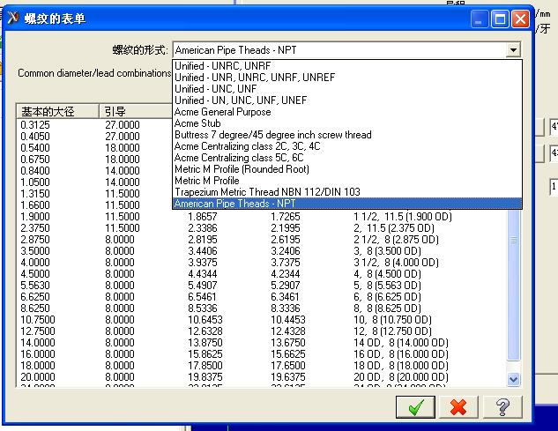The width and height of the screenshot is (558, 431).
Task: Open the thread form dropdown arrow
Action: 513,50
